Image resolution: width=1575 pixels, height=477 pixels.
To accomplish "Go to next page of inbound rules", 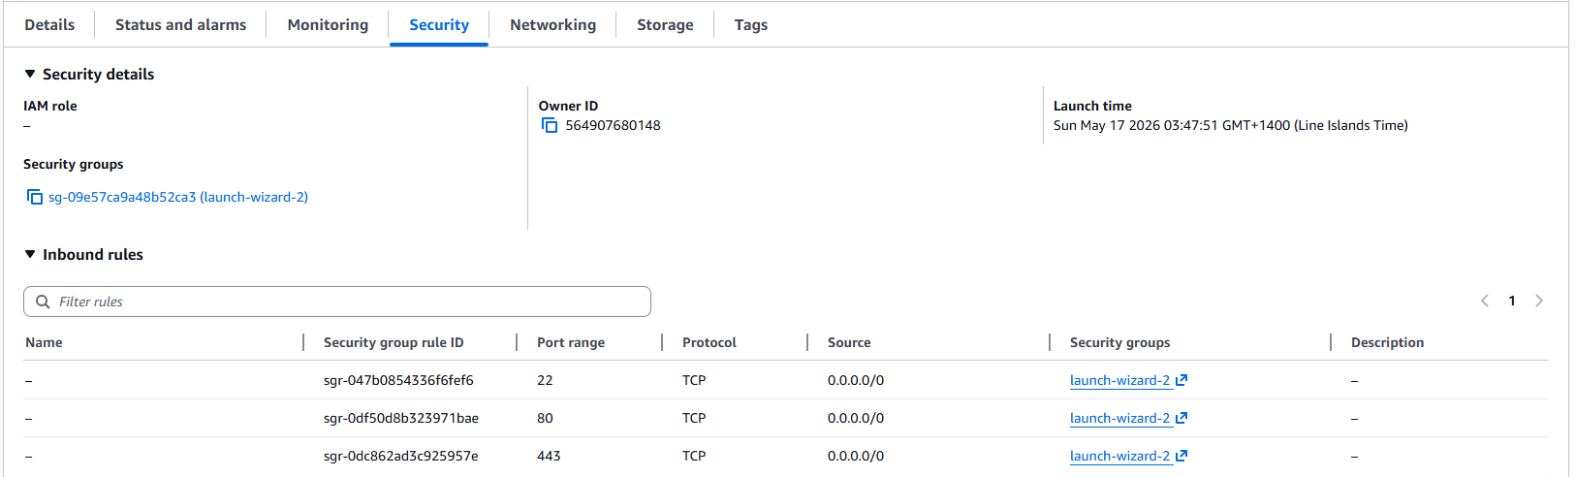I will (x=1539, y=301).
